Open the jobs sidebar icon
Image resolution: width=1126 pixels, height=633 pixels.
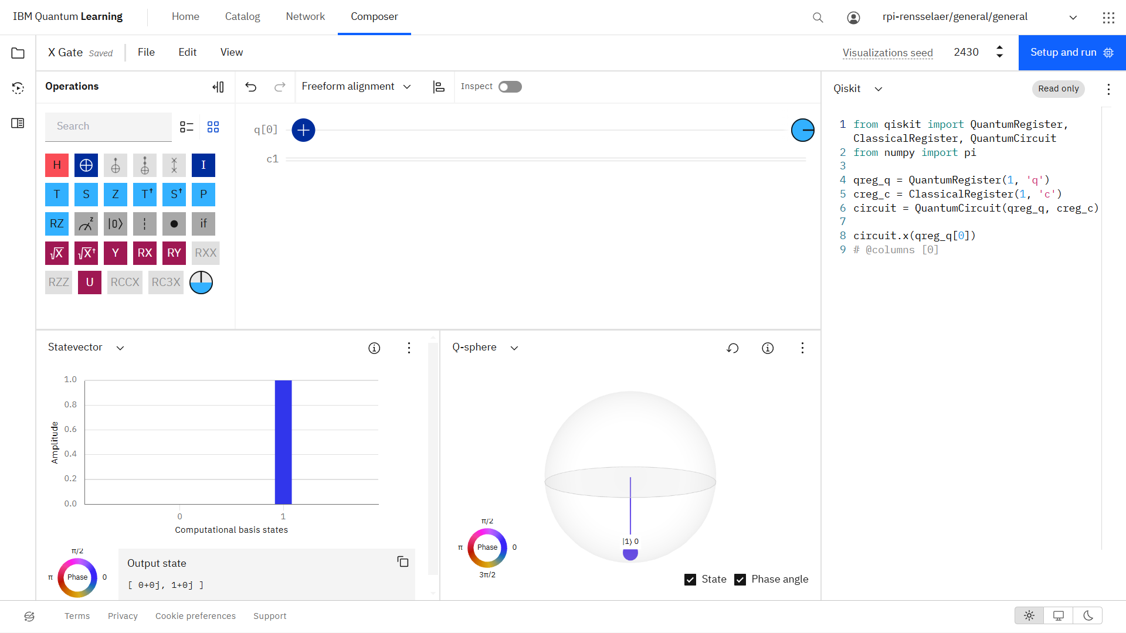[18, 88]
